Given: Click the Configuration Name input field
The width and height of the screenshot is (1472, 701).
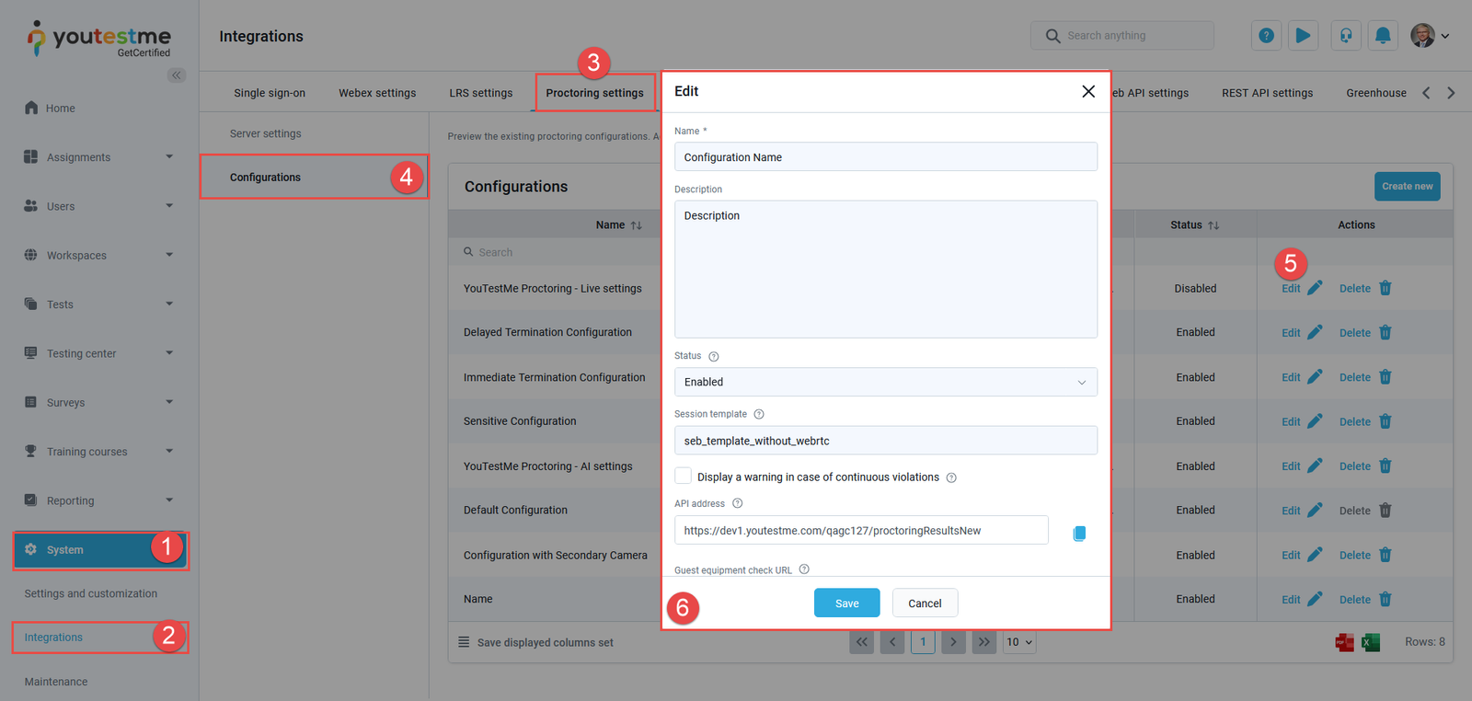Looking at the screenshot, I should [x=885, y=157].
